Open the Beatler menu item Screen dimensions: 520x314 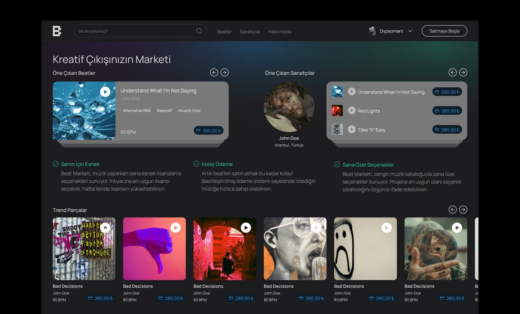pyautogui.click(x=224, y=31)
